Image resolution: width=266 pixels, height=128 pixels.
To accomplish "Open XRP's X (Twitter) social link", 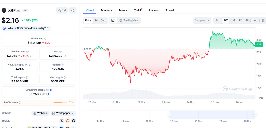I will tap(62, 121).
